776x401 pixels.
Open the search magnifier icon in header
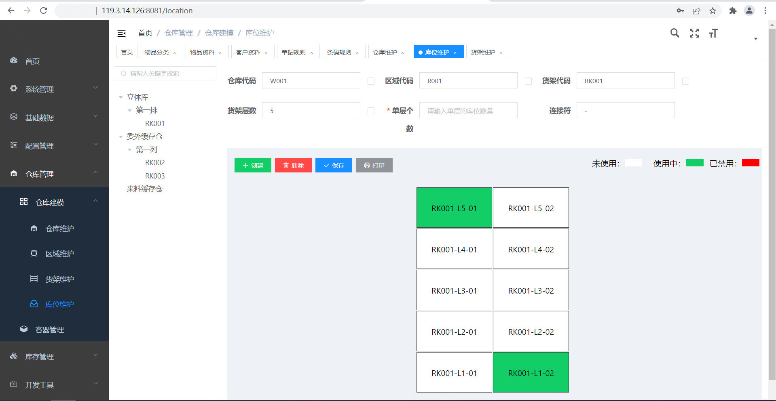pos(675,33)
